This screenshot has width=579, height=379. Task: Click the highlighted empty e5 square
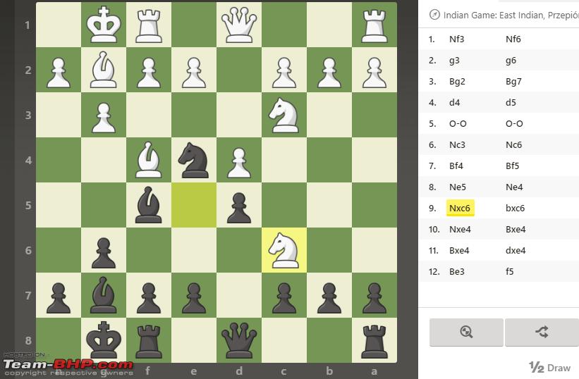tap(193, 205)
